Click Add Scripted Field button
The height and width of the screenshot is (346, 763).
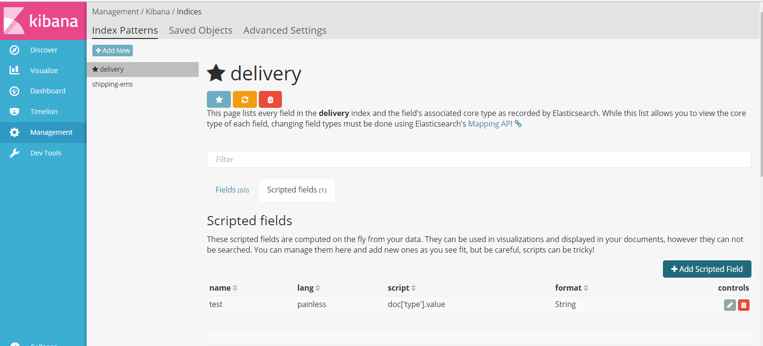click(707, 269)
